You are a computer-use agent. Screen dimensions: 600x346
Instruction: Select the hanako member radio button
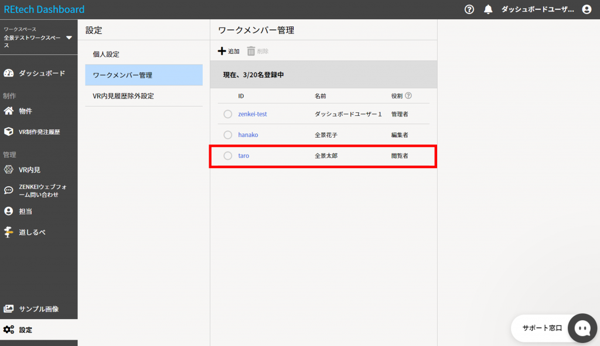coord(228,135)
